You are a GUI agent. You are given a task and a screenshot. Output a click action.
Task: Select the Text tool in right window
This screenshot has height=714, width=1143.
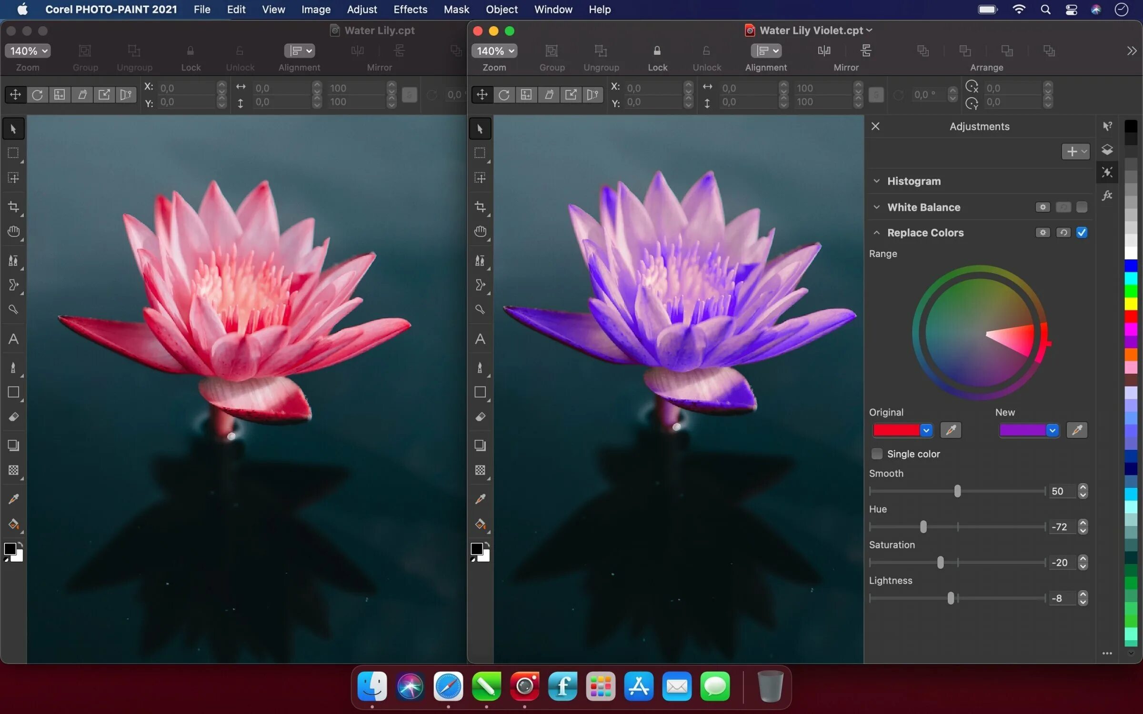tap(480, 339)
